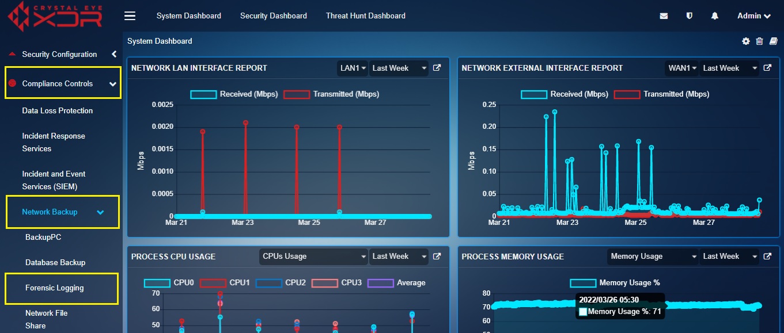Click Mar 23 transmitted peak in LAN chart

pyautogui.click(x=245, y=123)
